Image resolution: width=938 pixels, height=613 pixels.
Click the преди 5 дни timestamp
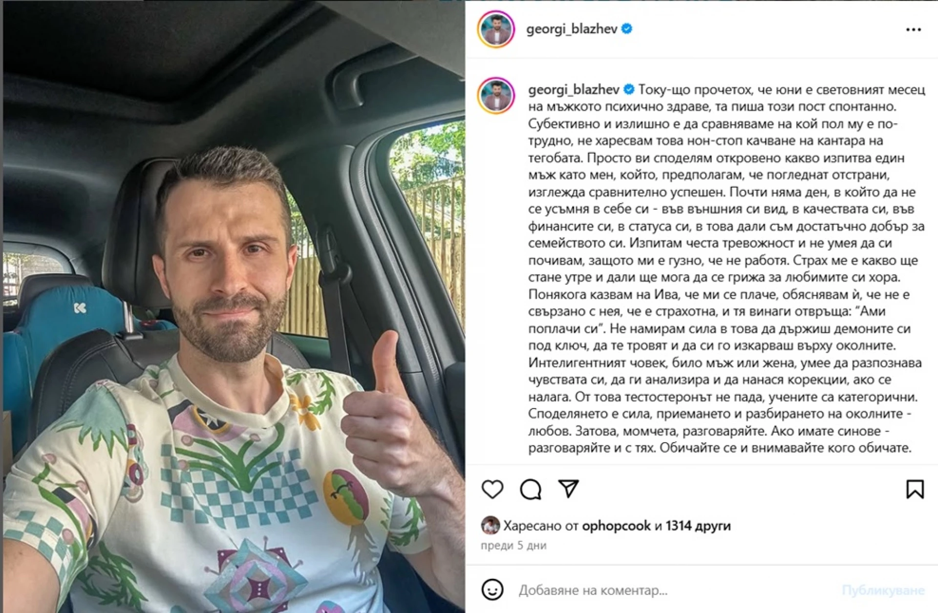point(513,546)
